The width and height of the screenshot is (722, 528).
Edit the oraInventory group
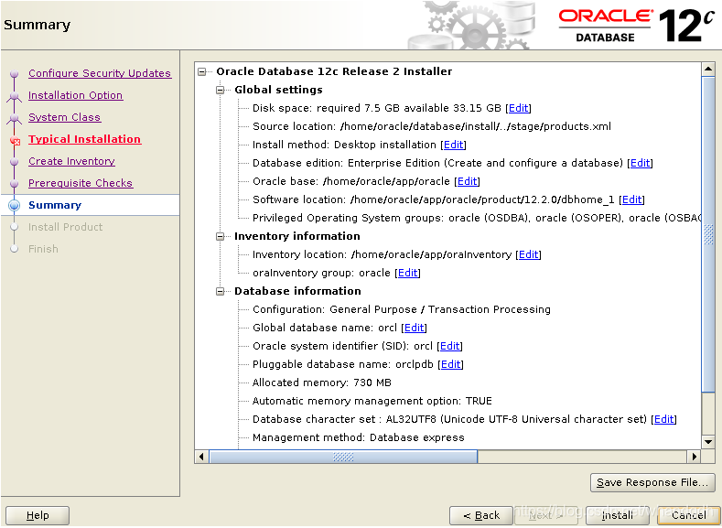(408, 273)
